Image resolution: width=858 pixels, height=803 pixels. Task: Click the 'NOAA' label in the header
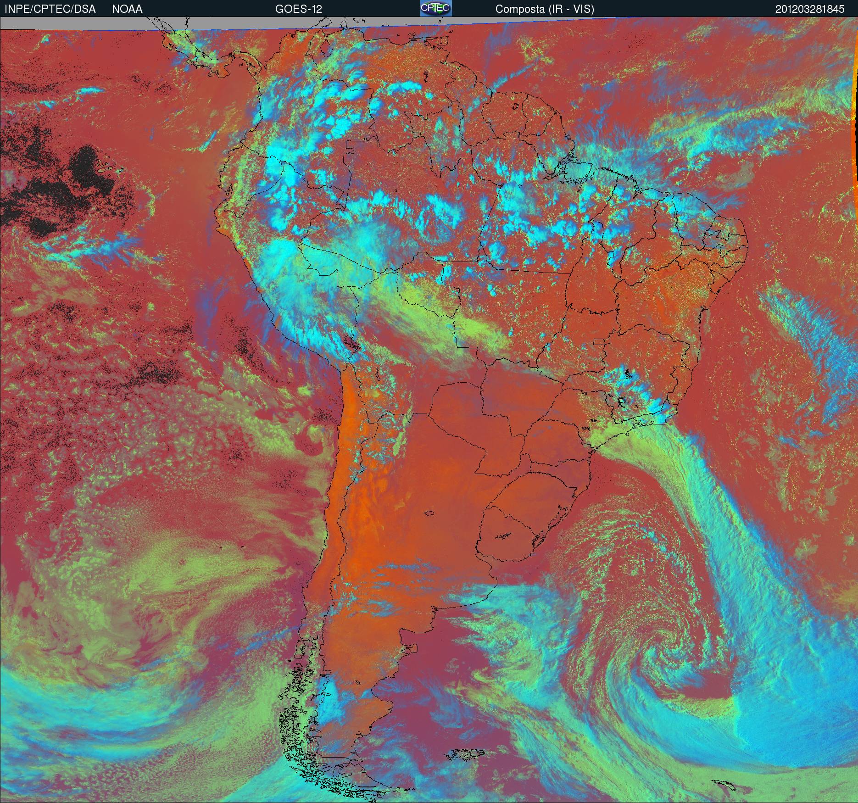(x=127, y=9)
